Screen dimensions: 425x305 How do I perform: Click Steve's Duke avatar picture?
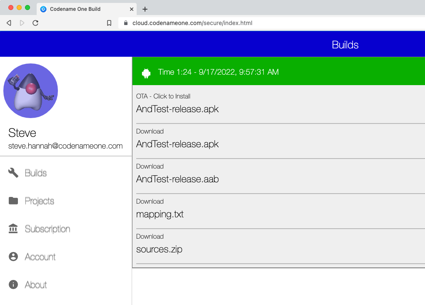31,91
